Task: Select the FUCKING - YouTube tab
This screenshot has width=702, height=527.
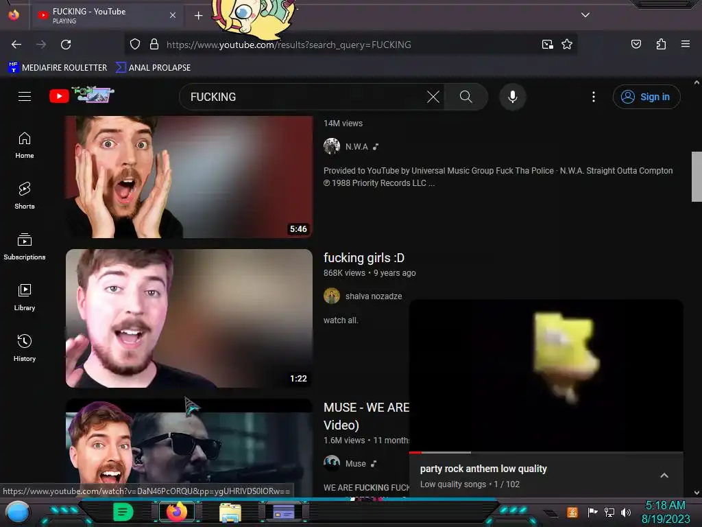Action: point(106,16)
